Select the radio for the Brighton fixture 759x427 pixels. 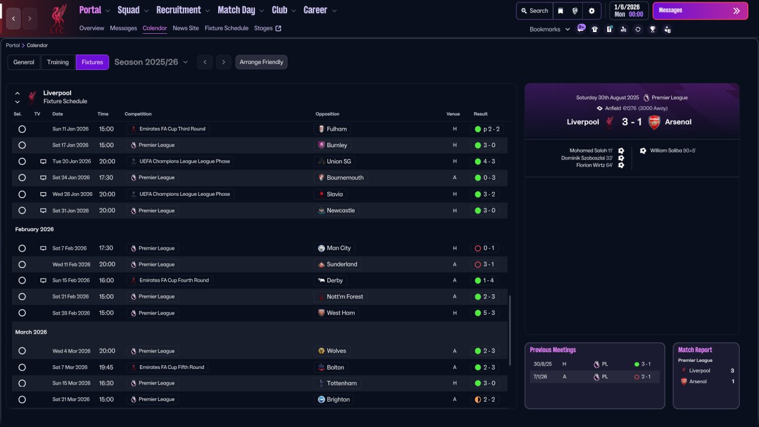[x=22, y=400]
